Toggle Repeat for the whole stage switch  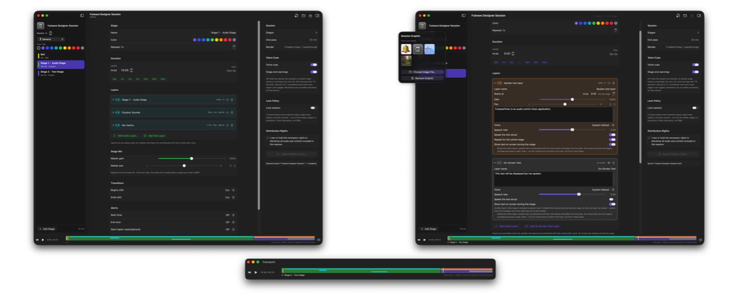point(612,140)
